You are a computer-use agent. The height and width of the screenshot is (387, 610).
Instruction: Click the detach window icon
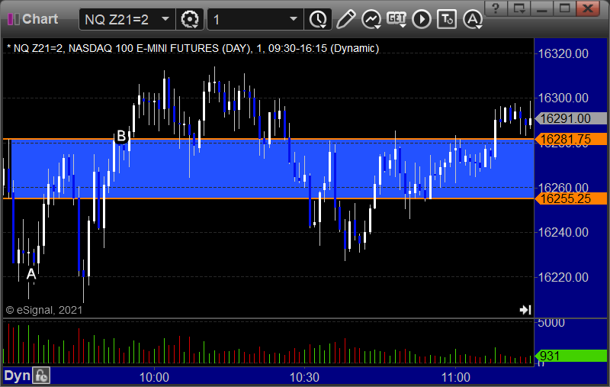(519, 8)
